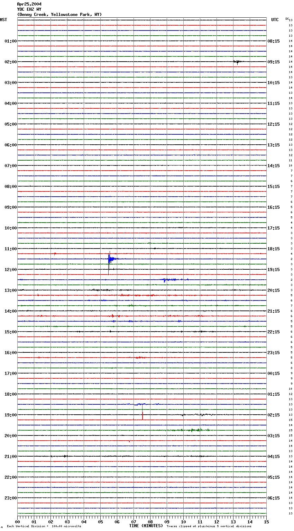Select the 01:00 MST time label
Screen dimensions: 294x531
[x=11, y=41]
